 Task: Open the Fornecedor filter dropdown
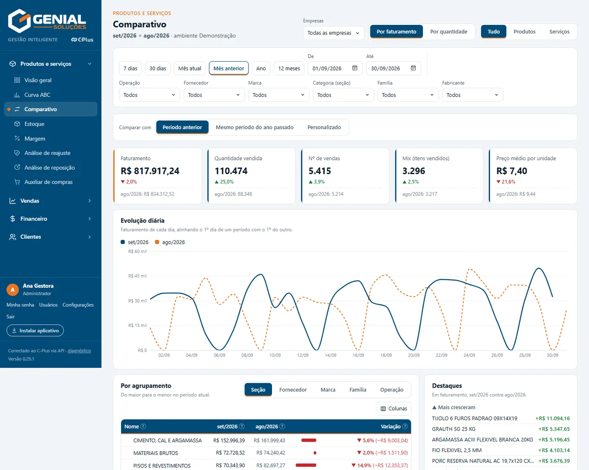[x=214, y=95]
